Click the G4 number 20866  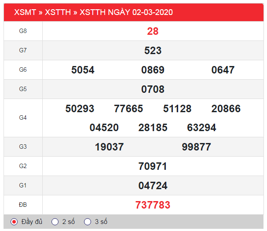coord(226,109)
